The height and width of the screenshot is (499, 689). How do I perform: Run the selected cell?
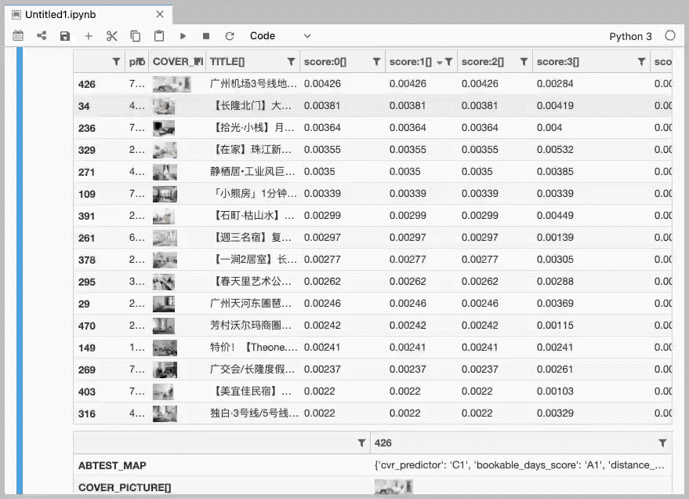183,36
